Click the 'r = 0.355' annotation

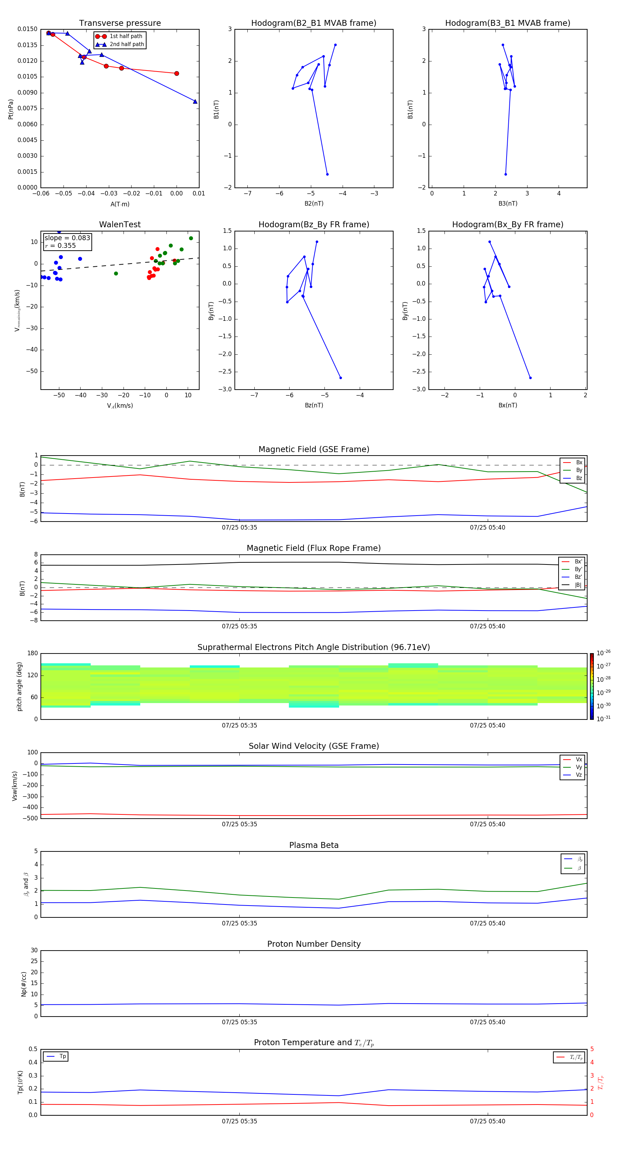(60, 245)
